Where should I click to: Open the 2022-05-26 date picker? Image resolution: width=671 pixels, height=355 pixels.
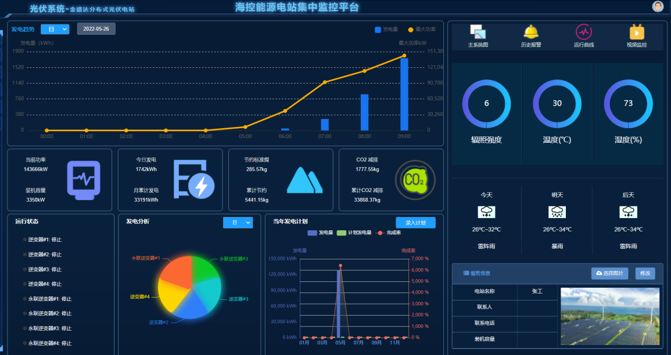pyautogui.click(x=96, y=28)
